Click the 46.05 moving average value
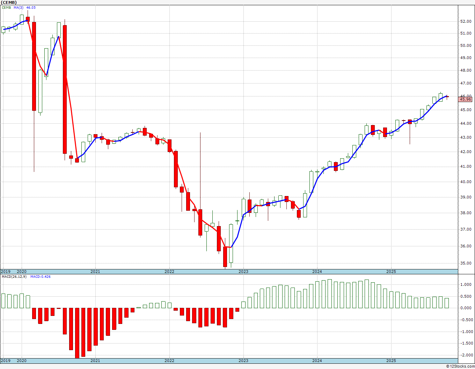This screenshot has width=475, height=369. point(31,7)
